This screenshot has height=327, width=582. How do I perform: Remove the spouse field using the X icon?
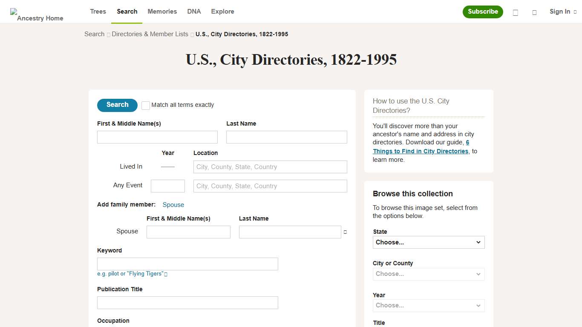point(345,232)
